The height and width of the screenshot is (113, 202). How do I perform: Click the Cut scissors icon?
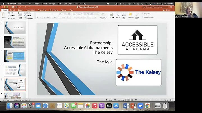click(x=9, y=13)
